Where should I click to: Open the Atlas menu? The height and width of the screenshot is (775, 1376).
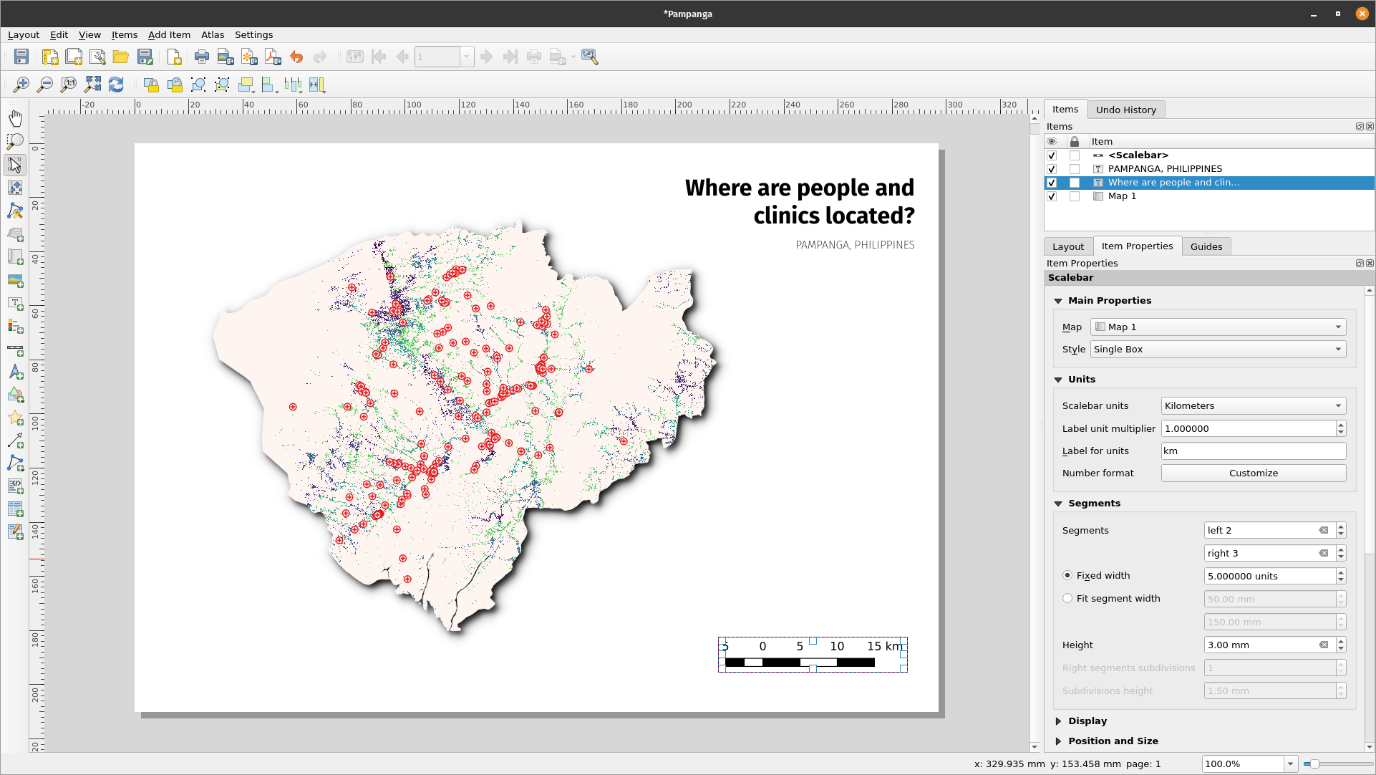pyautogui.click(x=212, y=34)
